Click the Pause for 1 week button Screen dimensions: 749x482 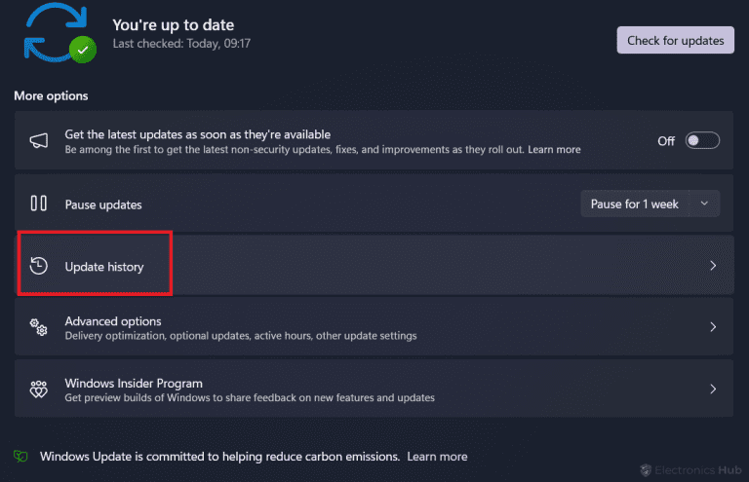tap(635, 204)
